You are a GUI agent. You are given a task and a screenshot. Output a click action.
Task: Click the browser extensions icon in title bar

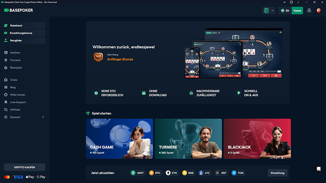(x=291, y=2)
